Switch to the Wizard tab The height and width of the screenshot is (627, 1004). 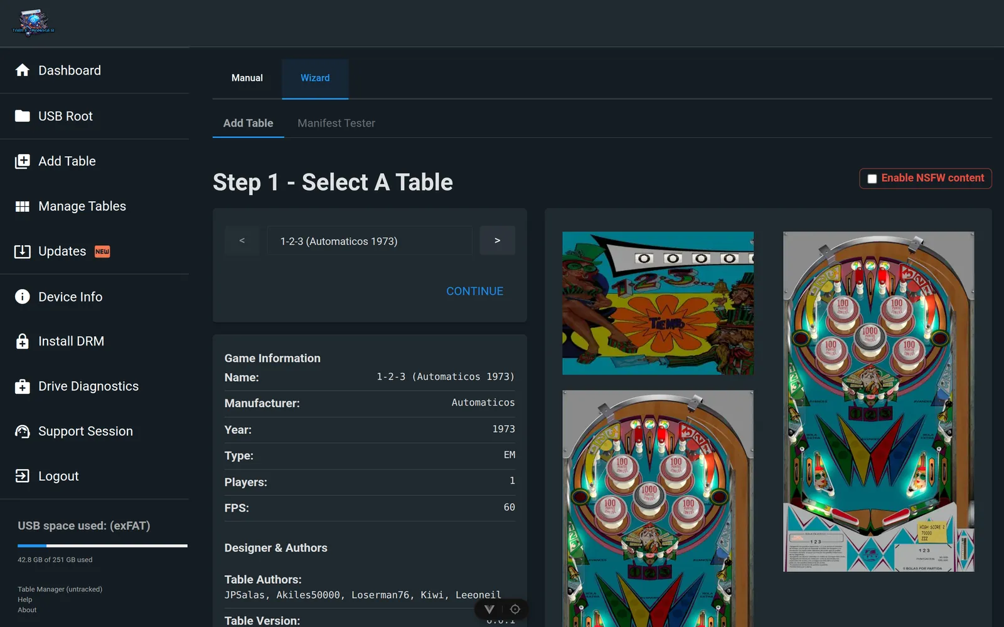(x=315, y=78)
